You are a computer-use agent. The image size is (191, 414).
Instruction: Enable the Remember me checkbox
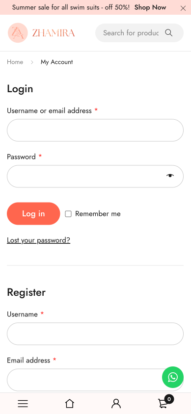(68, 214)
